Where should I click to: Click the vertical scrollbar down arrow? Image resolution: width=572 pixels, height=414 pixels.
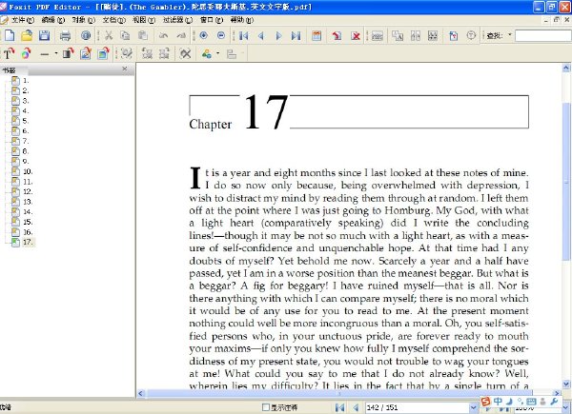[x=566, y=384]
